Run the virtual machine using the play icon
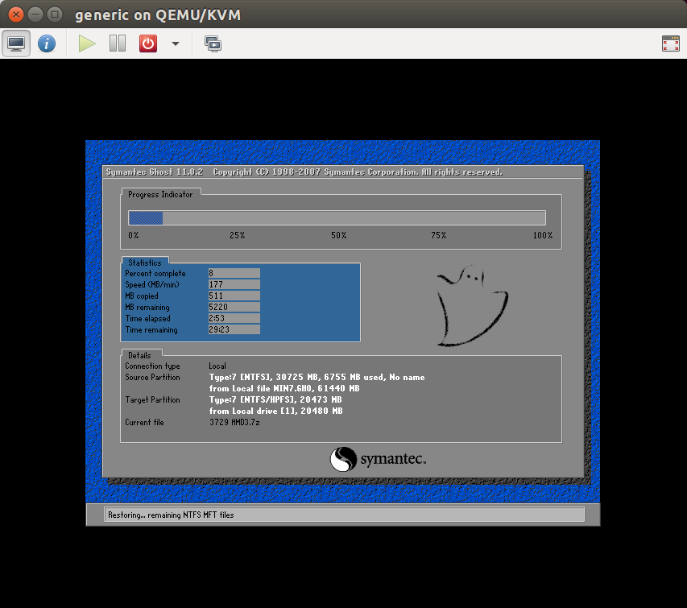The height and width of the screenshot is (608, 687). click(x=86, y=43)
